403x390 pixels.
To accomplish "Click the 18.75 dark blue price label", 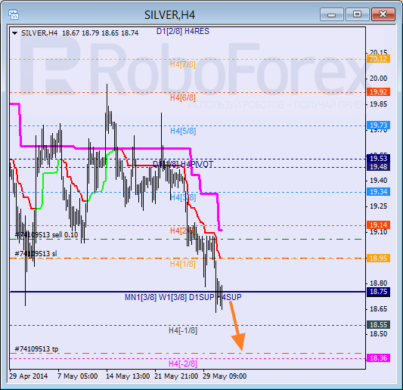I will point(378,292).
